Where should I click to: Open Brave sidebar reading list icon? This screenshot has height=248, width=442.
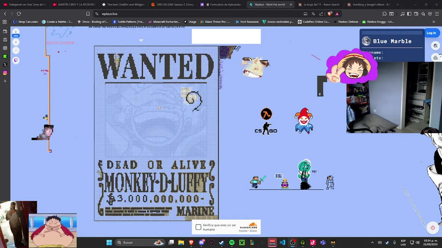pyautogui.click(x=5, y=48)
